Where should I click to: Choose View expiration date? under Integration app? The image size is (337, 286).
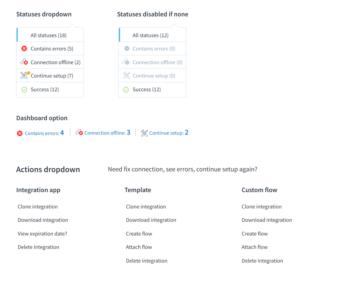point(42,234)
